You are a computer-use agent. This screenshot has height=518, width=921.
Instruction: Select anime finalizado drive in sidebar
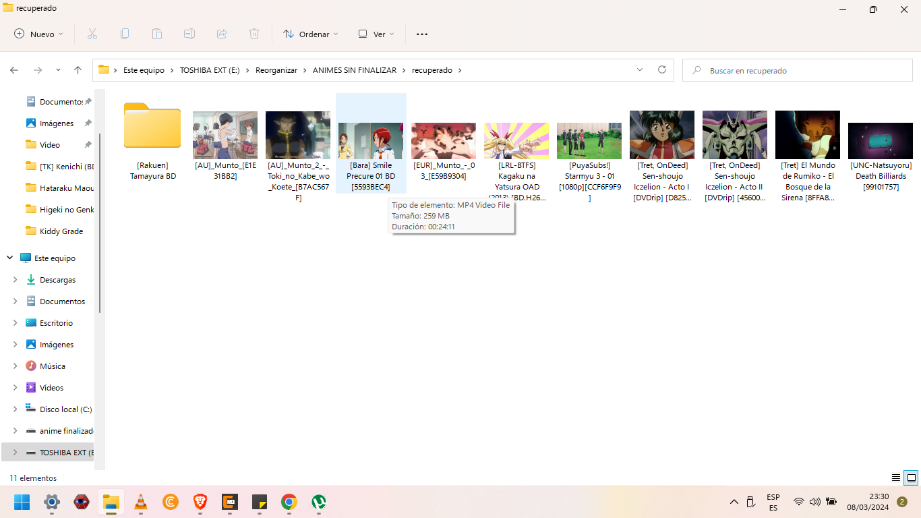(58, 431)
